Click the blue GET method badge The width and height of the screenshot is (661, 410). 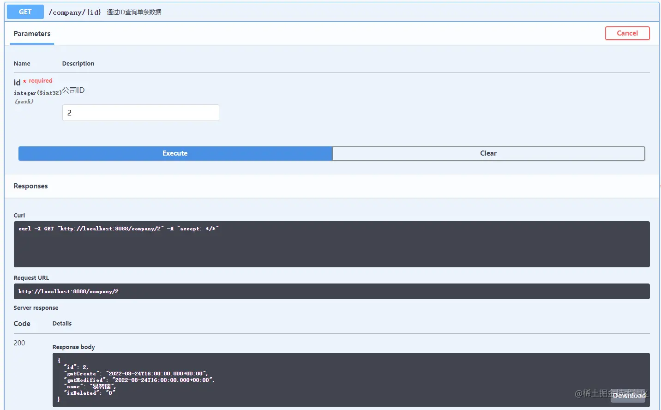click(x=25, y=12)
